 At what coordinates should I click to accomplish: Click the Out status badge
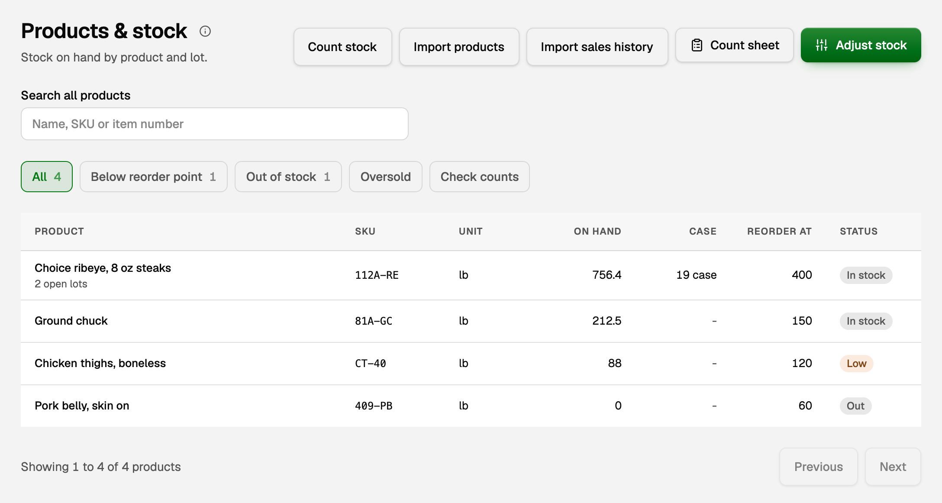click(x=855, y=406)
